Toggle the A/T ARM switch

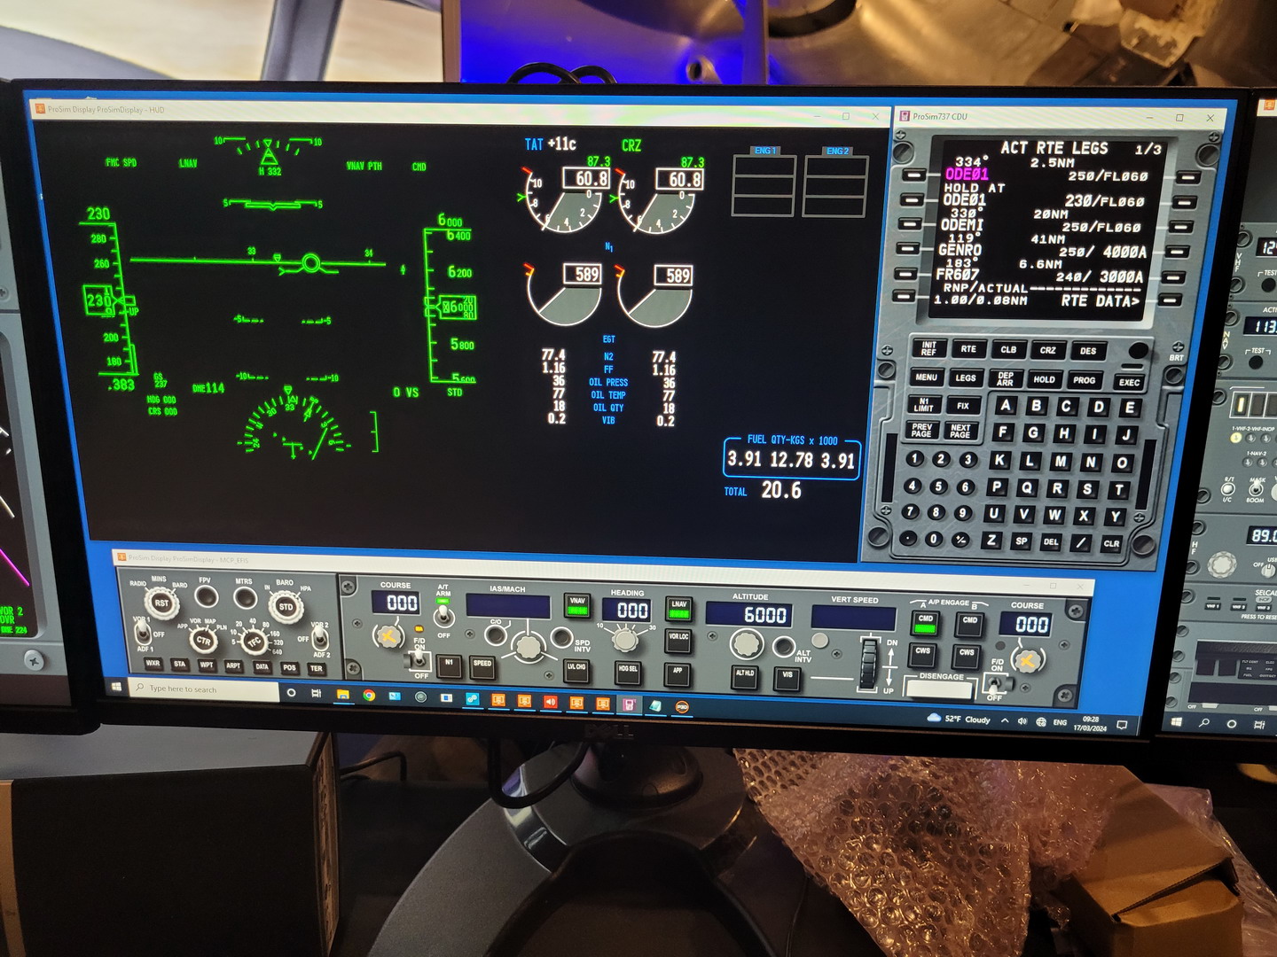[x=443, y=613]
